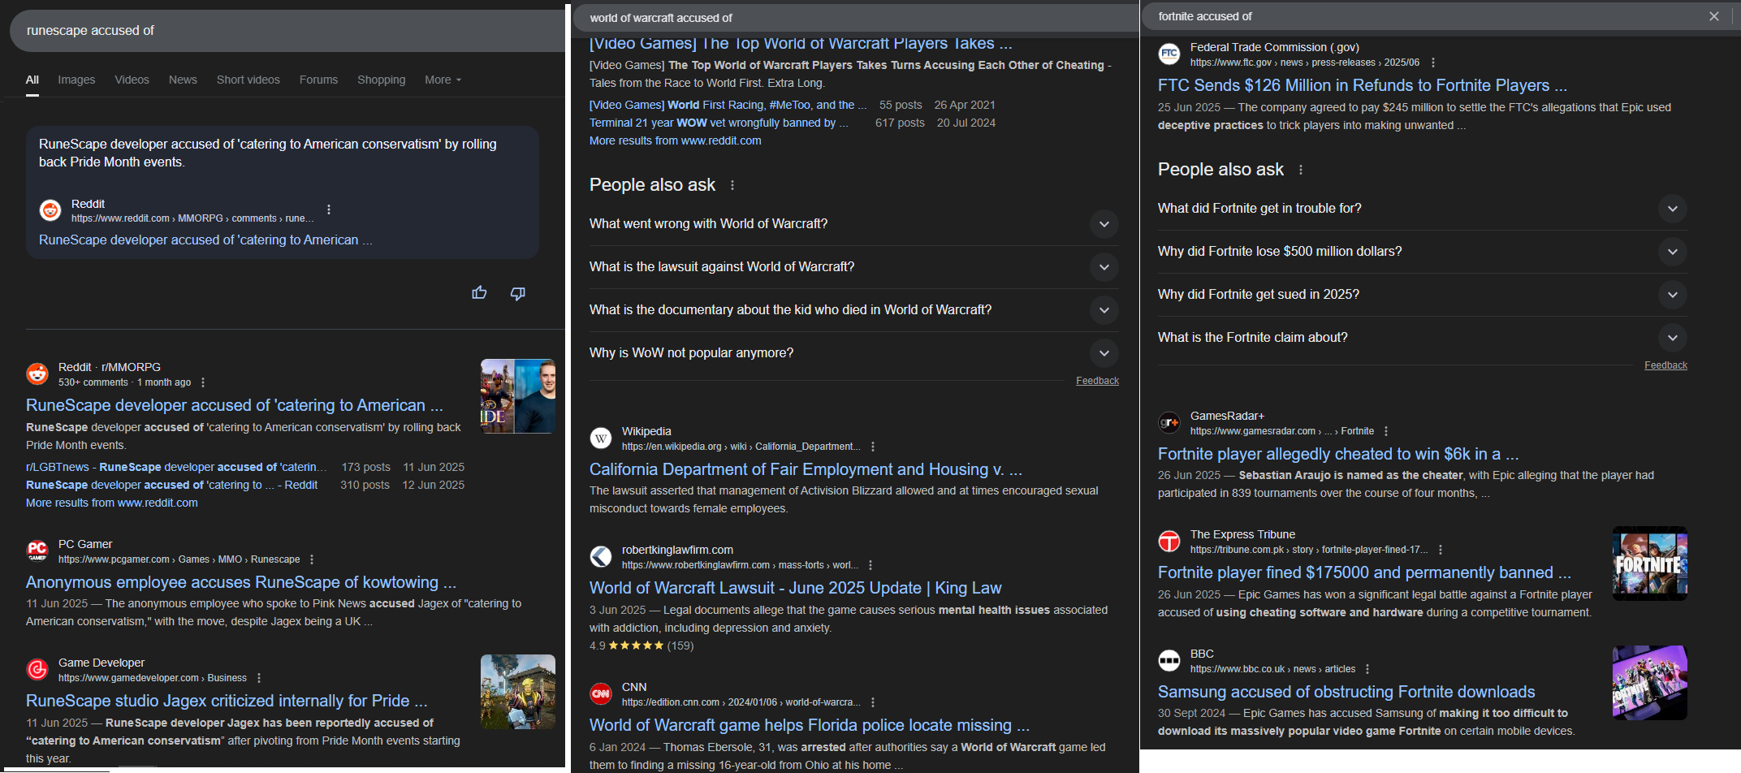This screenshot has height=773, width=1741.
Task: Open options dots beside World of Warcraft People also ask
Action: click(x=732, y=185)
